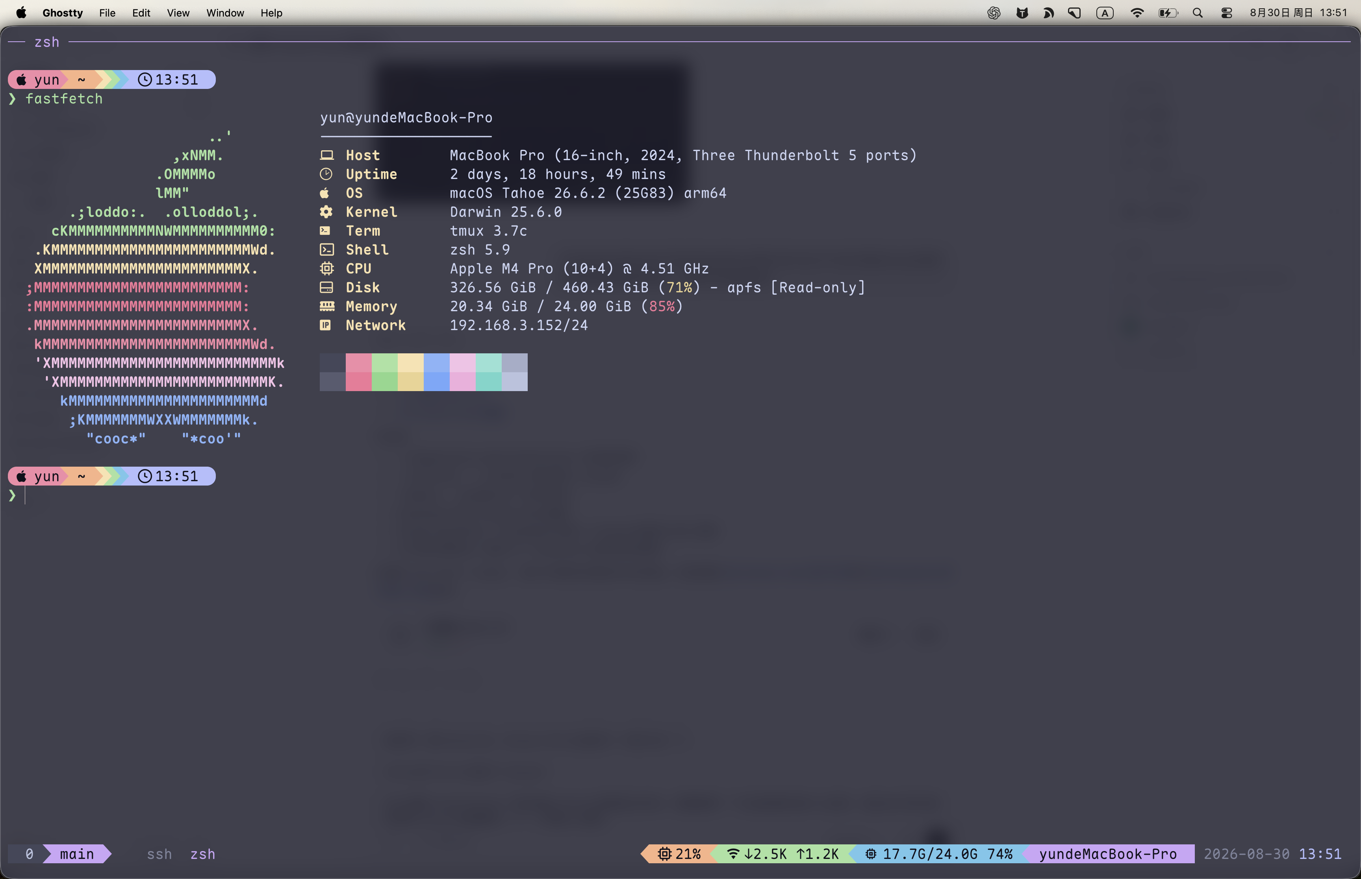Open the Wi-Fi status menu
The width and height of the screenshot is (1361, 879).
click(x=1137, y=13)
